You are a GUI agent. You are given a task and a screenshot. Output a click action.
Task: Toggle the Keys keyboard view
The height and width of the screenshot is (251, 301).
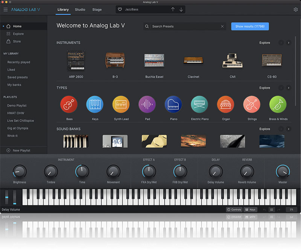(250, 210)
